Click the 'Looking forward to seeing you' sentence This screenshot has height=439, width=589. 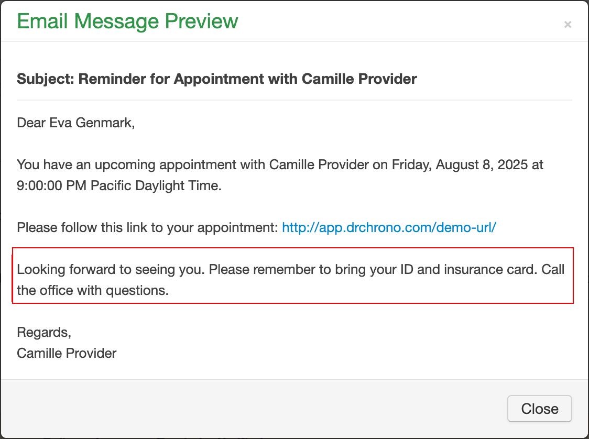click(111, 270)
